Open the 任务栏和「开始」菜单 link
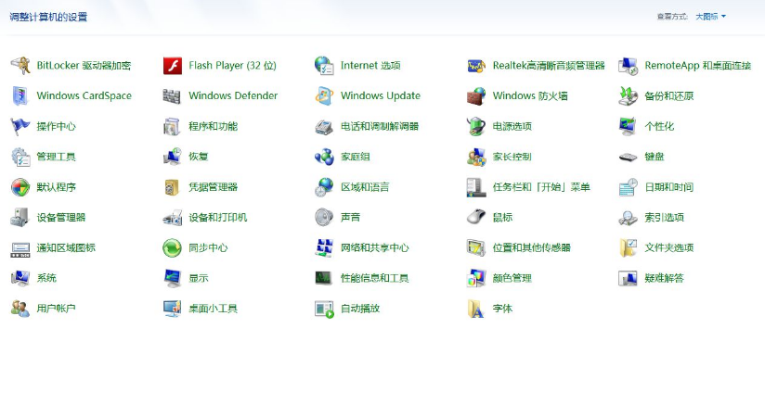Image resolution: width=765 pixels, height=417 pixels. (541, 187)
